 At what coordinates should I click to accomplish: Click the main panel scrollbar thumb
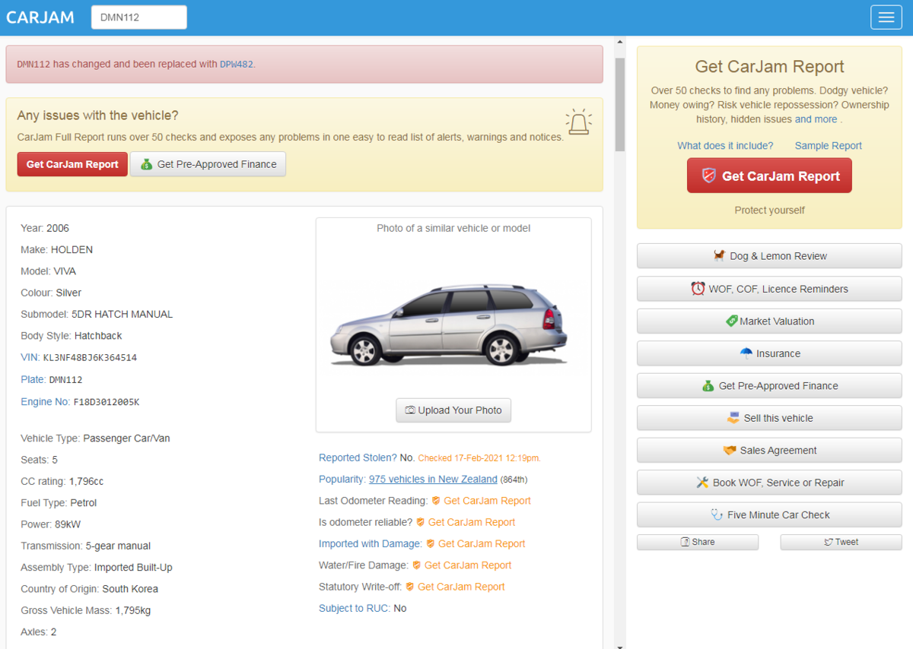(x=620, y=105)
